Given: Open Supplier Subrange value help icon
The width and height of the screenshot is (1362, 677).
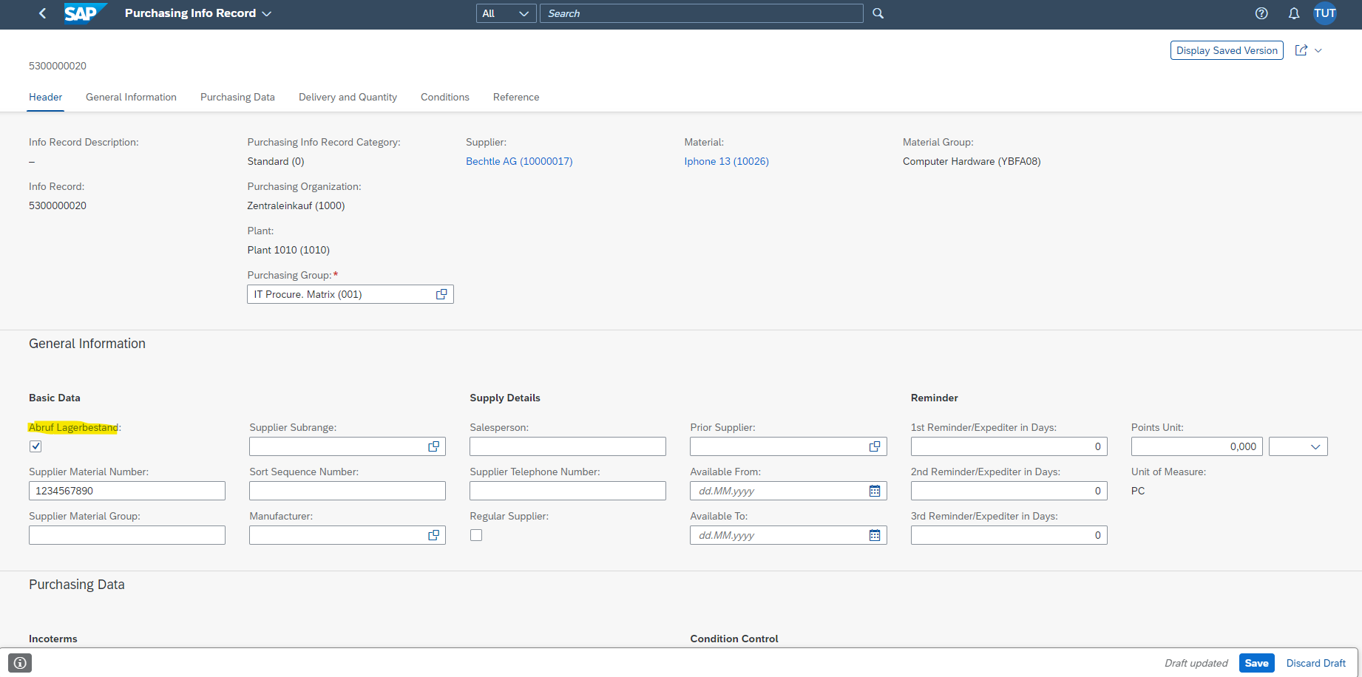Looking at the screenshot, I should coord(434,446).
